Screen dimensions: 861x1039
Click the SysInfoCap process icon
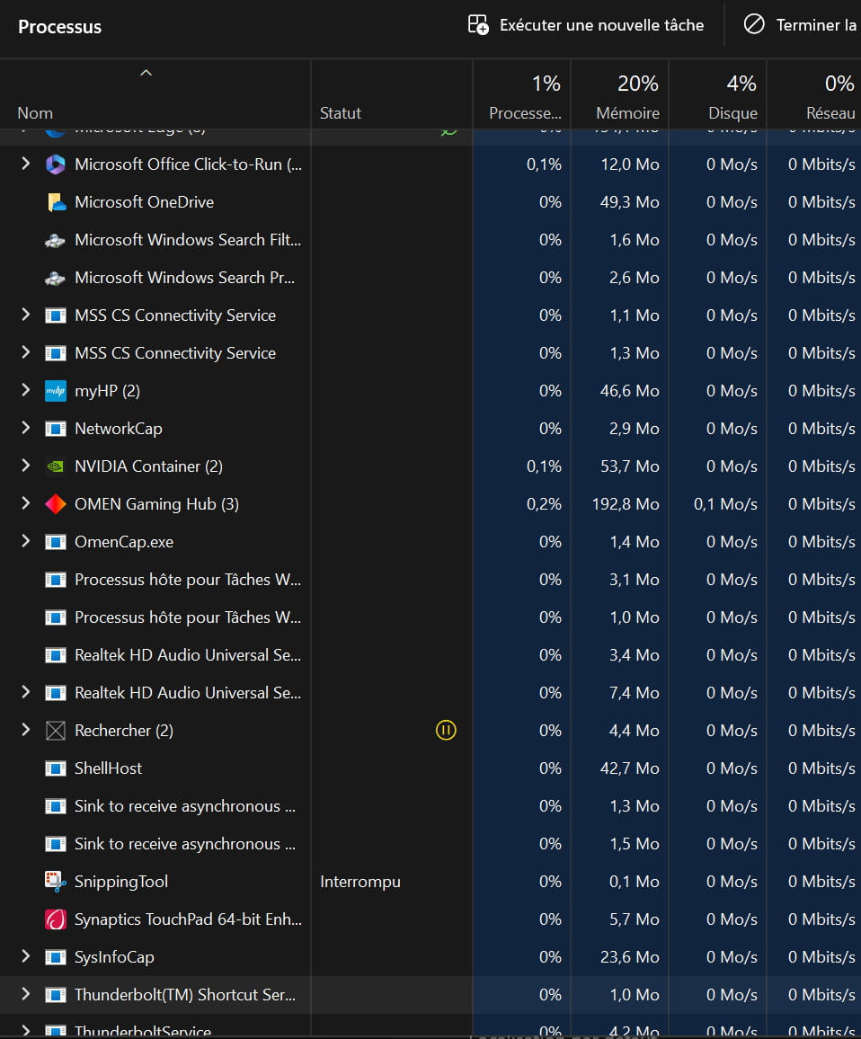point(55,957)
